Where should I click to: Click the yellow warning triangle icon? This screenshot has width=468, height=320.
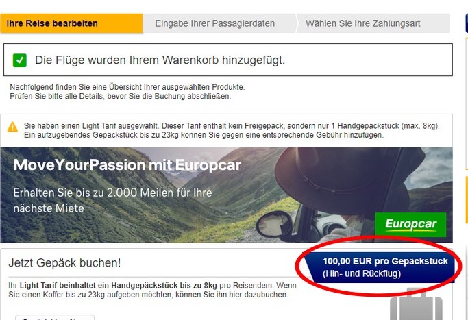coord(12,127)
